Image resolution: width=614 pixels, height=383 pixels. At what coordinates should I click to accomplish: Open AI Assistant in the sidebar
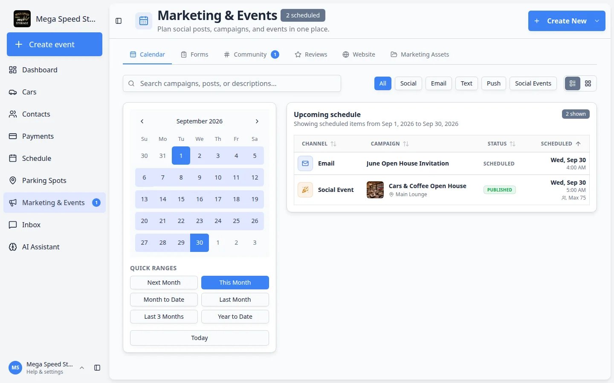pyautogui.click(x=55, y=247)
